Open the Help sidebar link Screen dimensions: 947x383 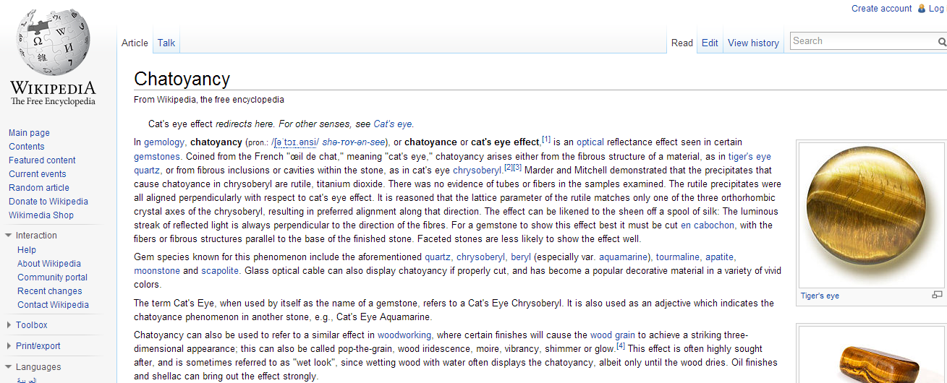pyautogui.click(x=27, y=250)
